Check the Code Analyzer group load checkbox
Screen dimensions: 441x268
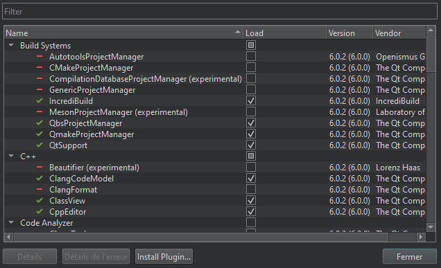(251, 222)
